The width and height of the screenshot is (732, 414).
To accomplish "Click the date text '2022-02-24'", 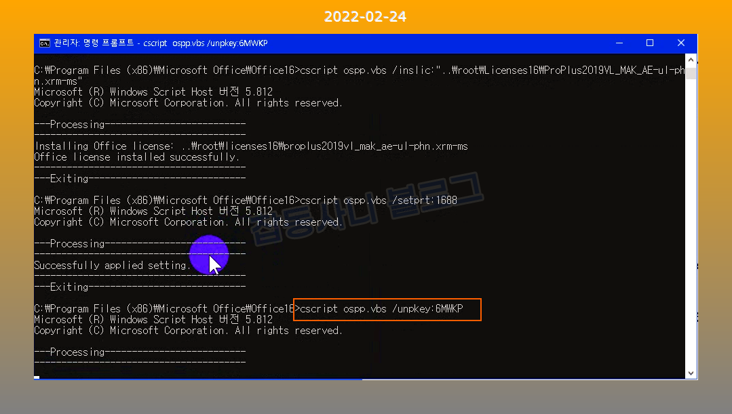I will pyautogui.click(x=365, y=17).
